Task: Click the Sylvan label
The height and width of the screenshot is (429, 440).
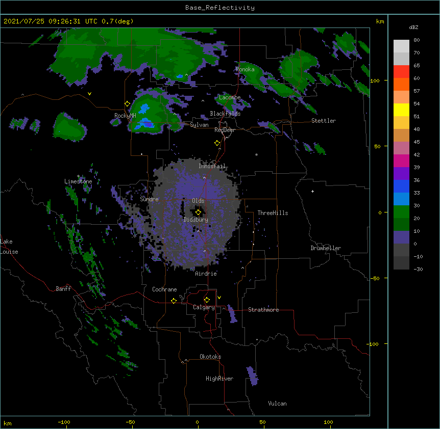Action: pos(199,125)
